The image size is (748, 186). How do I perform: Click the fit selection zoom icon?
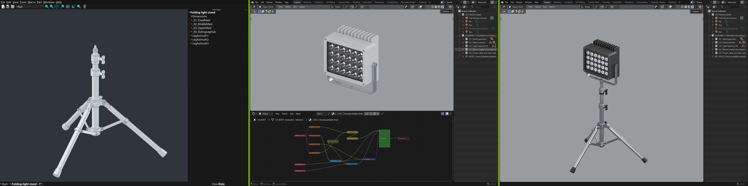[52, 7]
